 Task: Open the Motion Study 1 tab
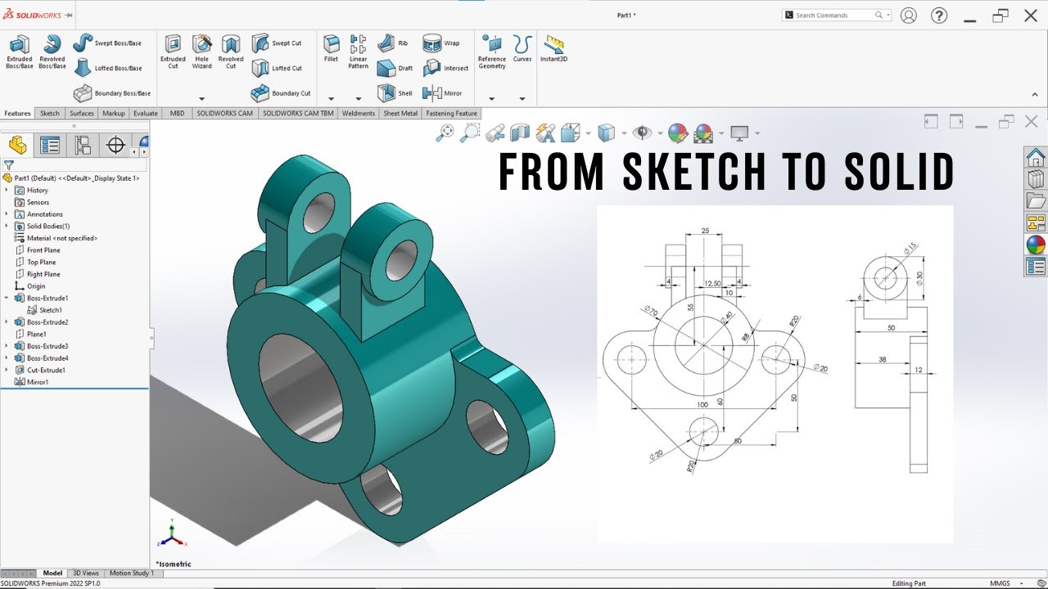[x=131, y=573]
